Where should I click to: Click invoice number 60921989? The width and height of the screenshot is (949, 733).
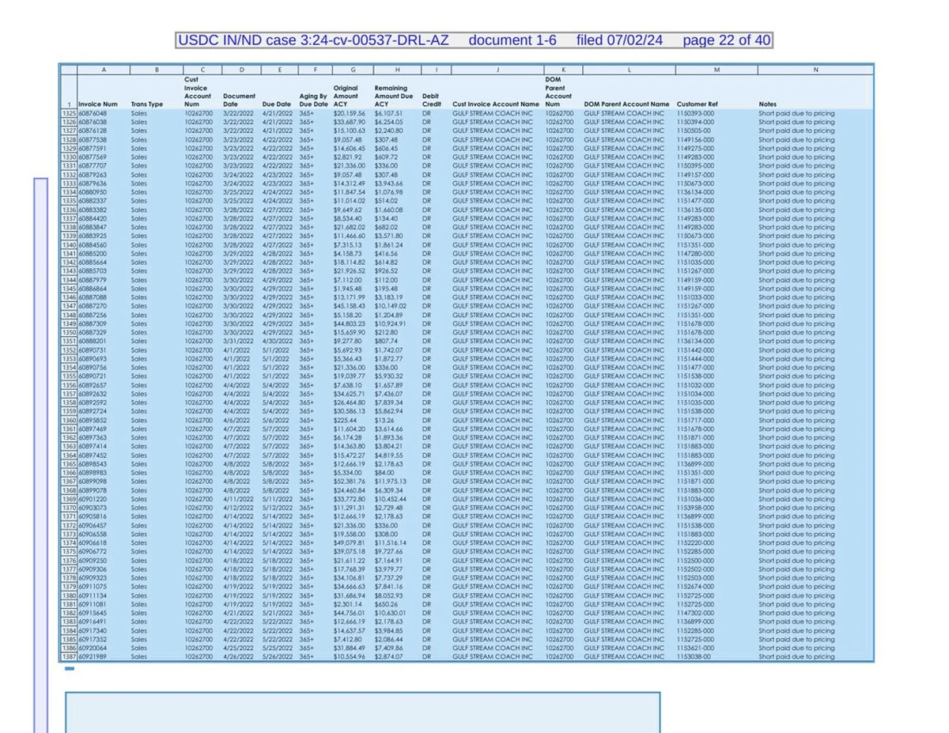click(x=93, y=656)
